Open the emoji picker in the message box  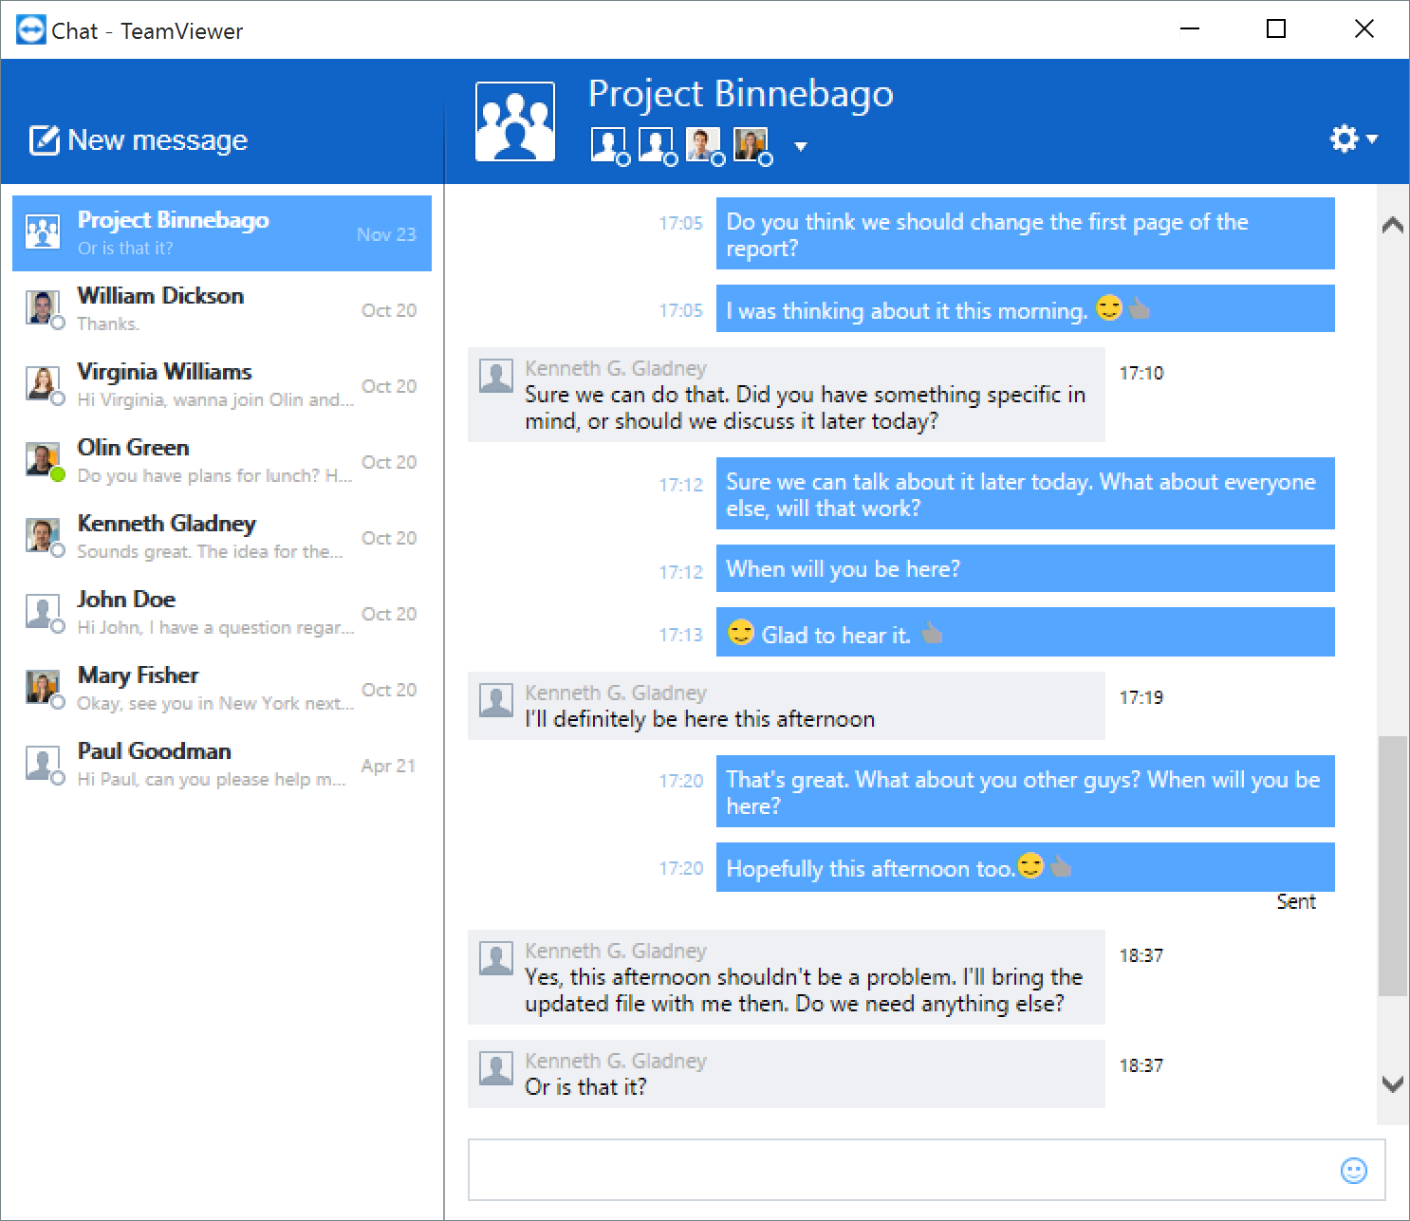click(x=1354, y=1171)
